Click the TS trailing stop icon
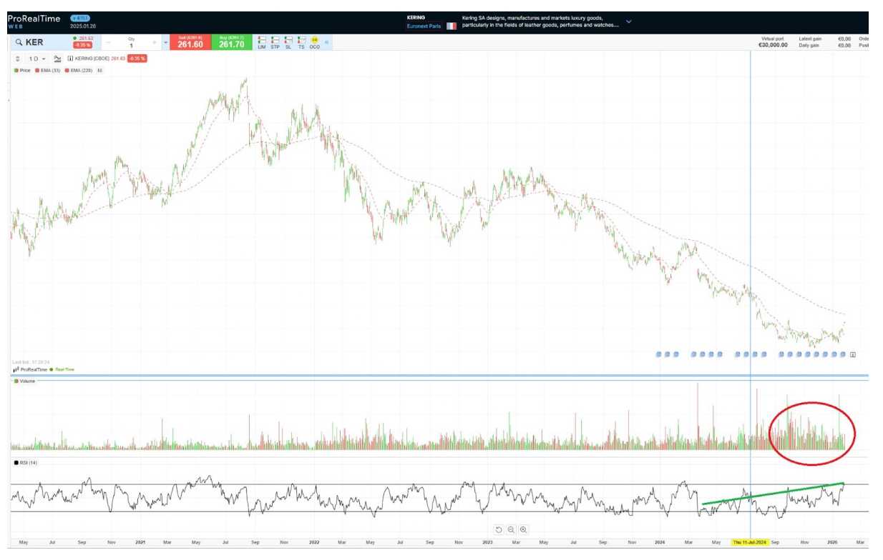The height and width of the screenshot is (560, 883). (x=301, y=41)
